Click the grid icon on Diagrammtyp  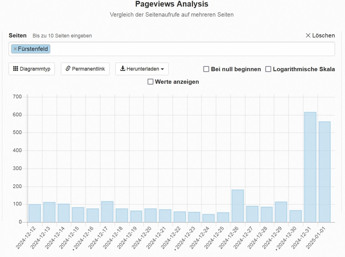16,69
